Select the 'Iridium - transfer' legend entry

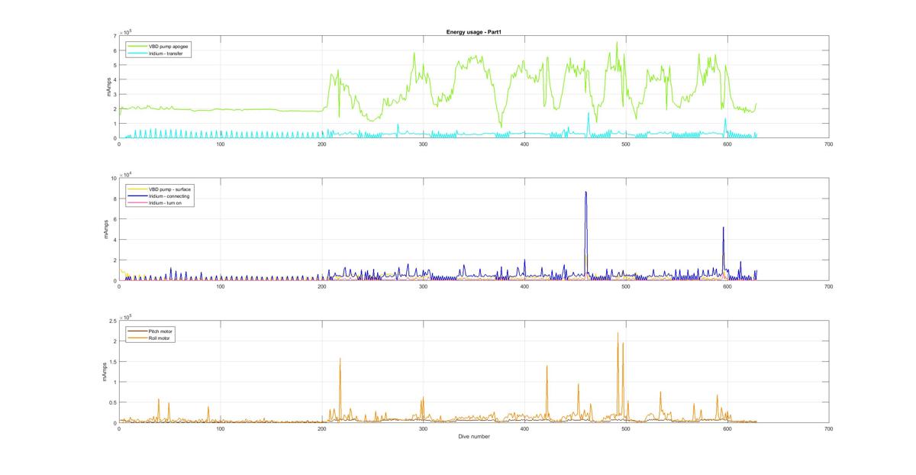pyautogui.click(x=156, y=53)
